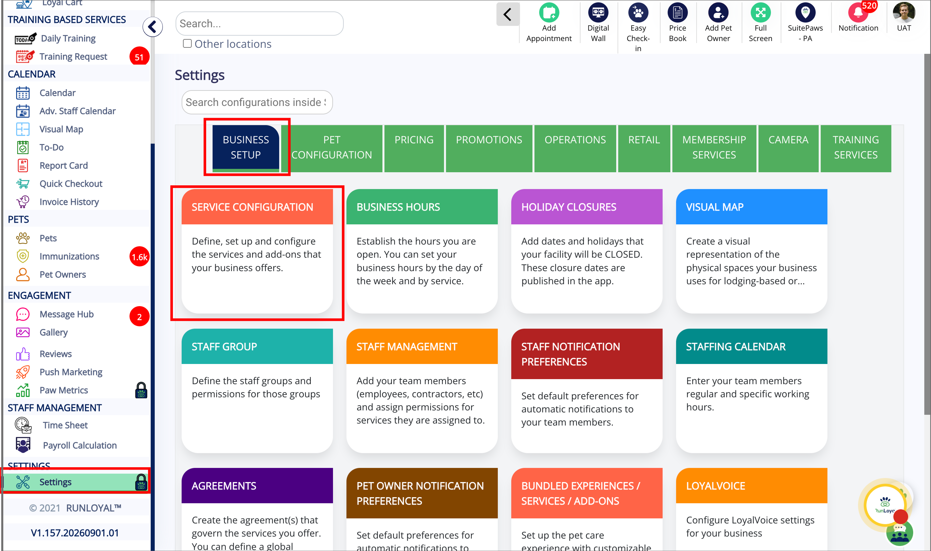Click the UAT user avatar
Screen dimensions: 931x551
903,12
